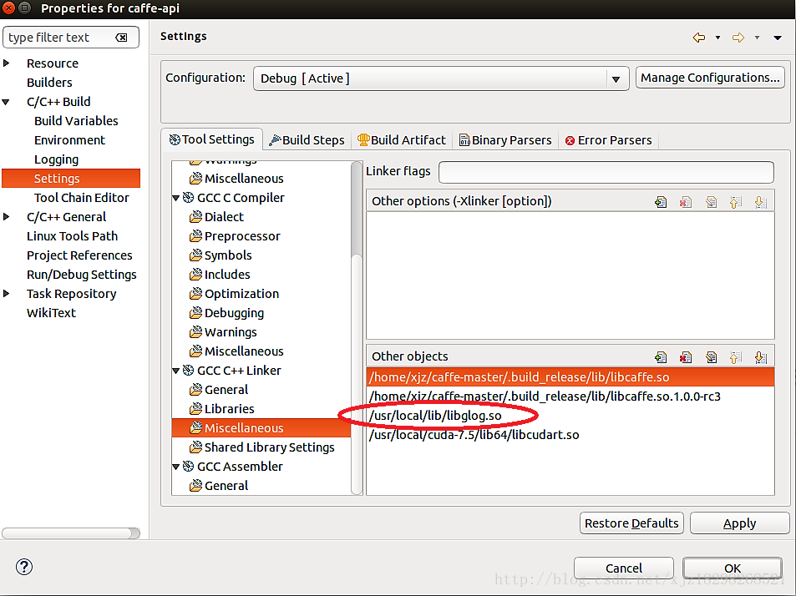Edit an entry in Other options toolbar

(x=711, y=202)
